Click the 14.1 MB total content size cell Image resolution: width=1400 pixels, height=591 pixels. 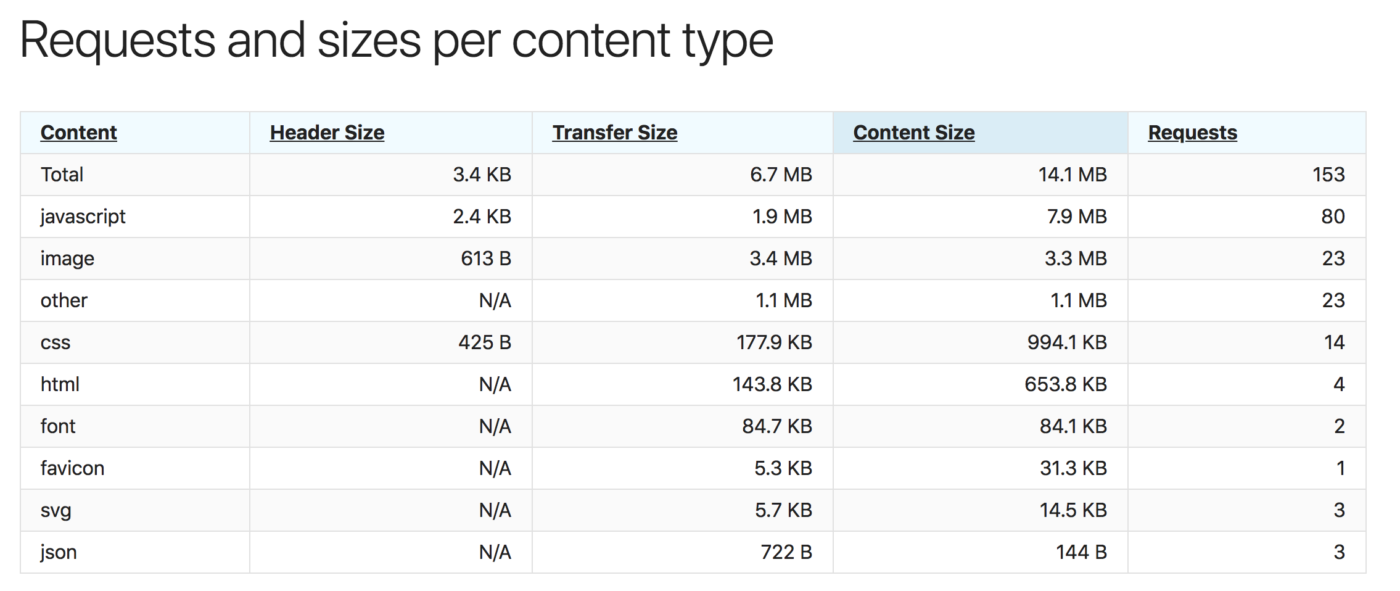1072,175
